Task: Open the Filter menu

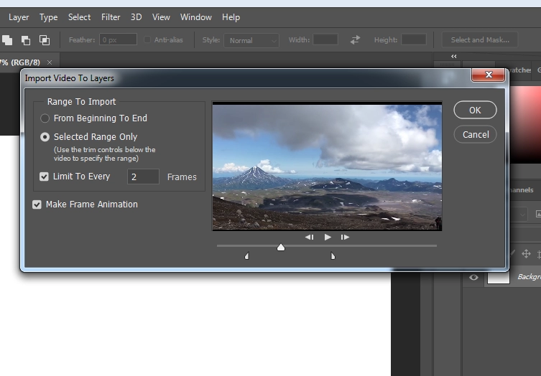Action: tap(111, 17)
